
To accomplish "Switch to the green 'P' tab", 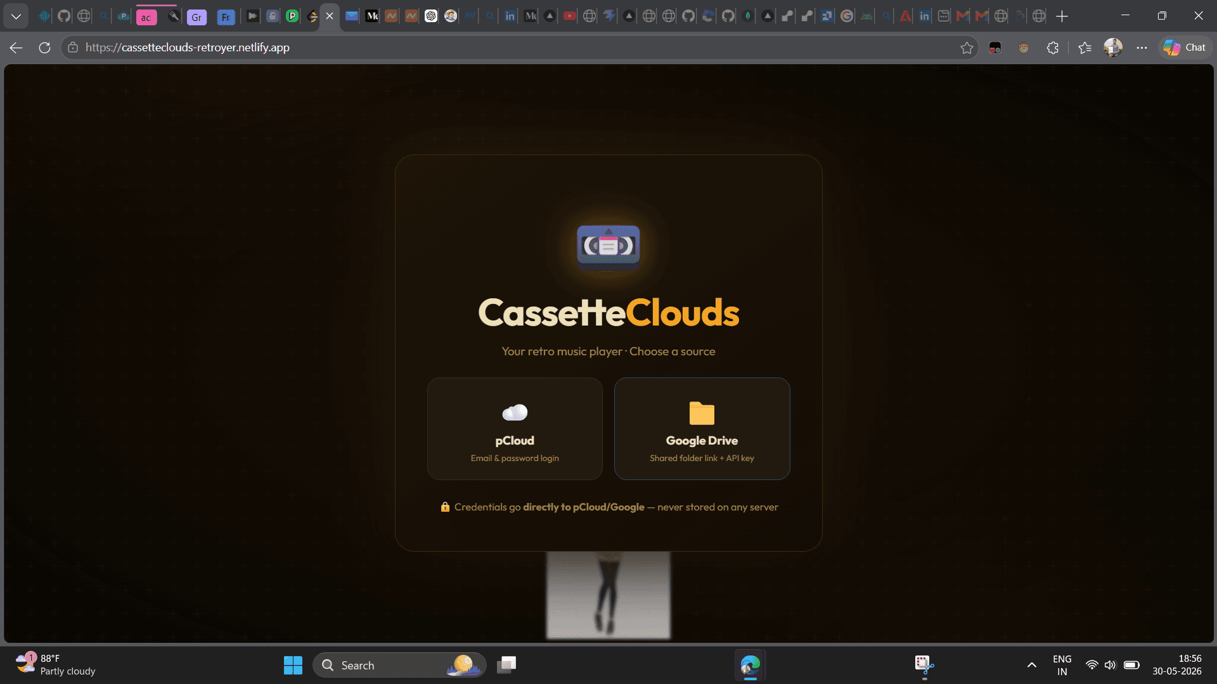I will 292,16.
